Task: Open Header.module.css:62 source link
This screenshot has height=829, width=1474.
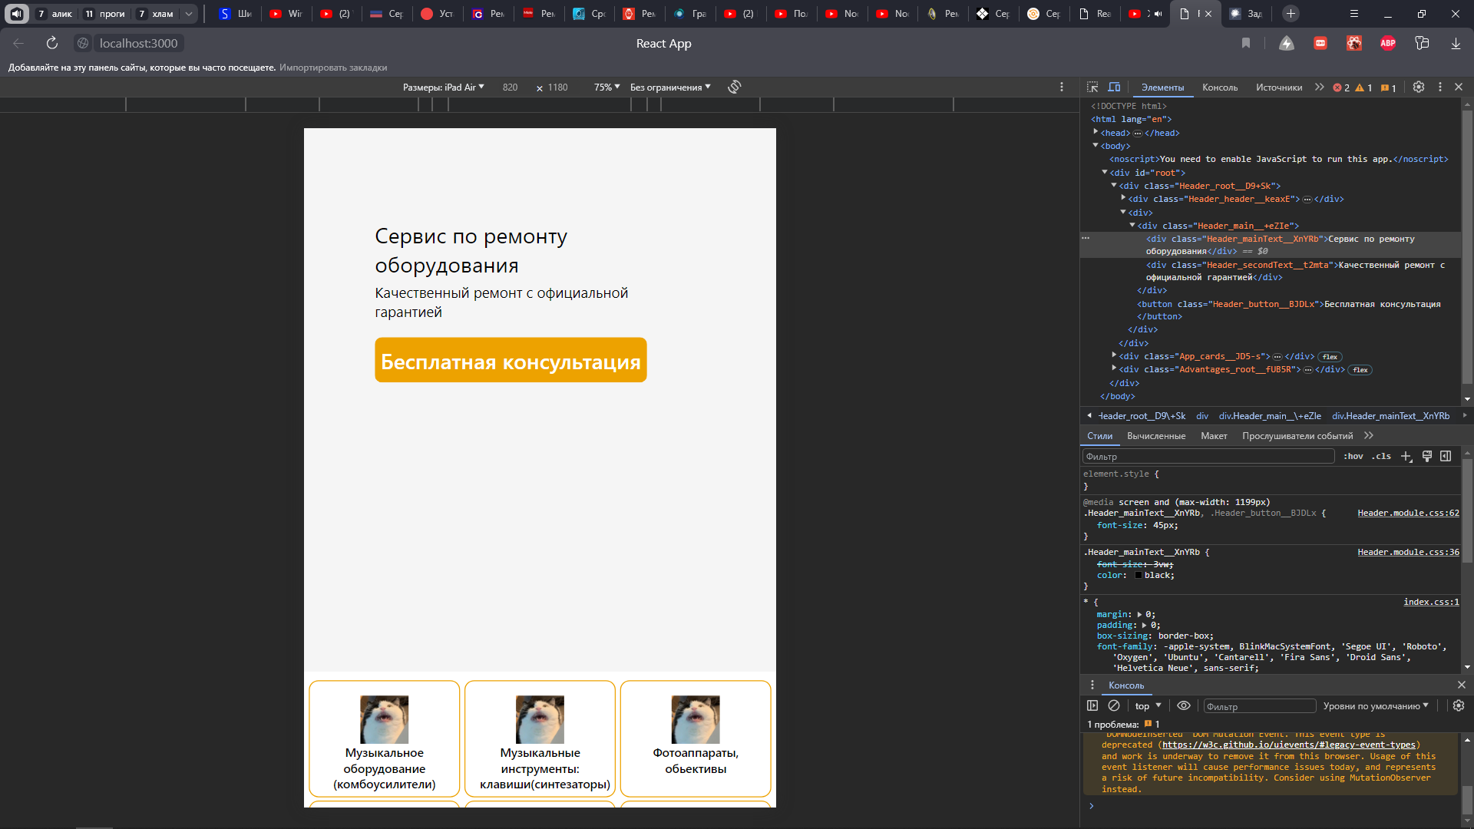Action: 1408,513
